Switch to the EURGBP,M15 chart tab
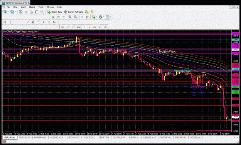Image resolution: width=241 pixels, height=145 pixels. pyautogui.click(x=40, y=138)
